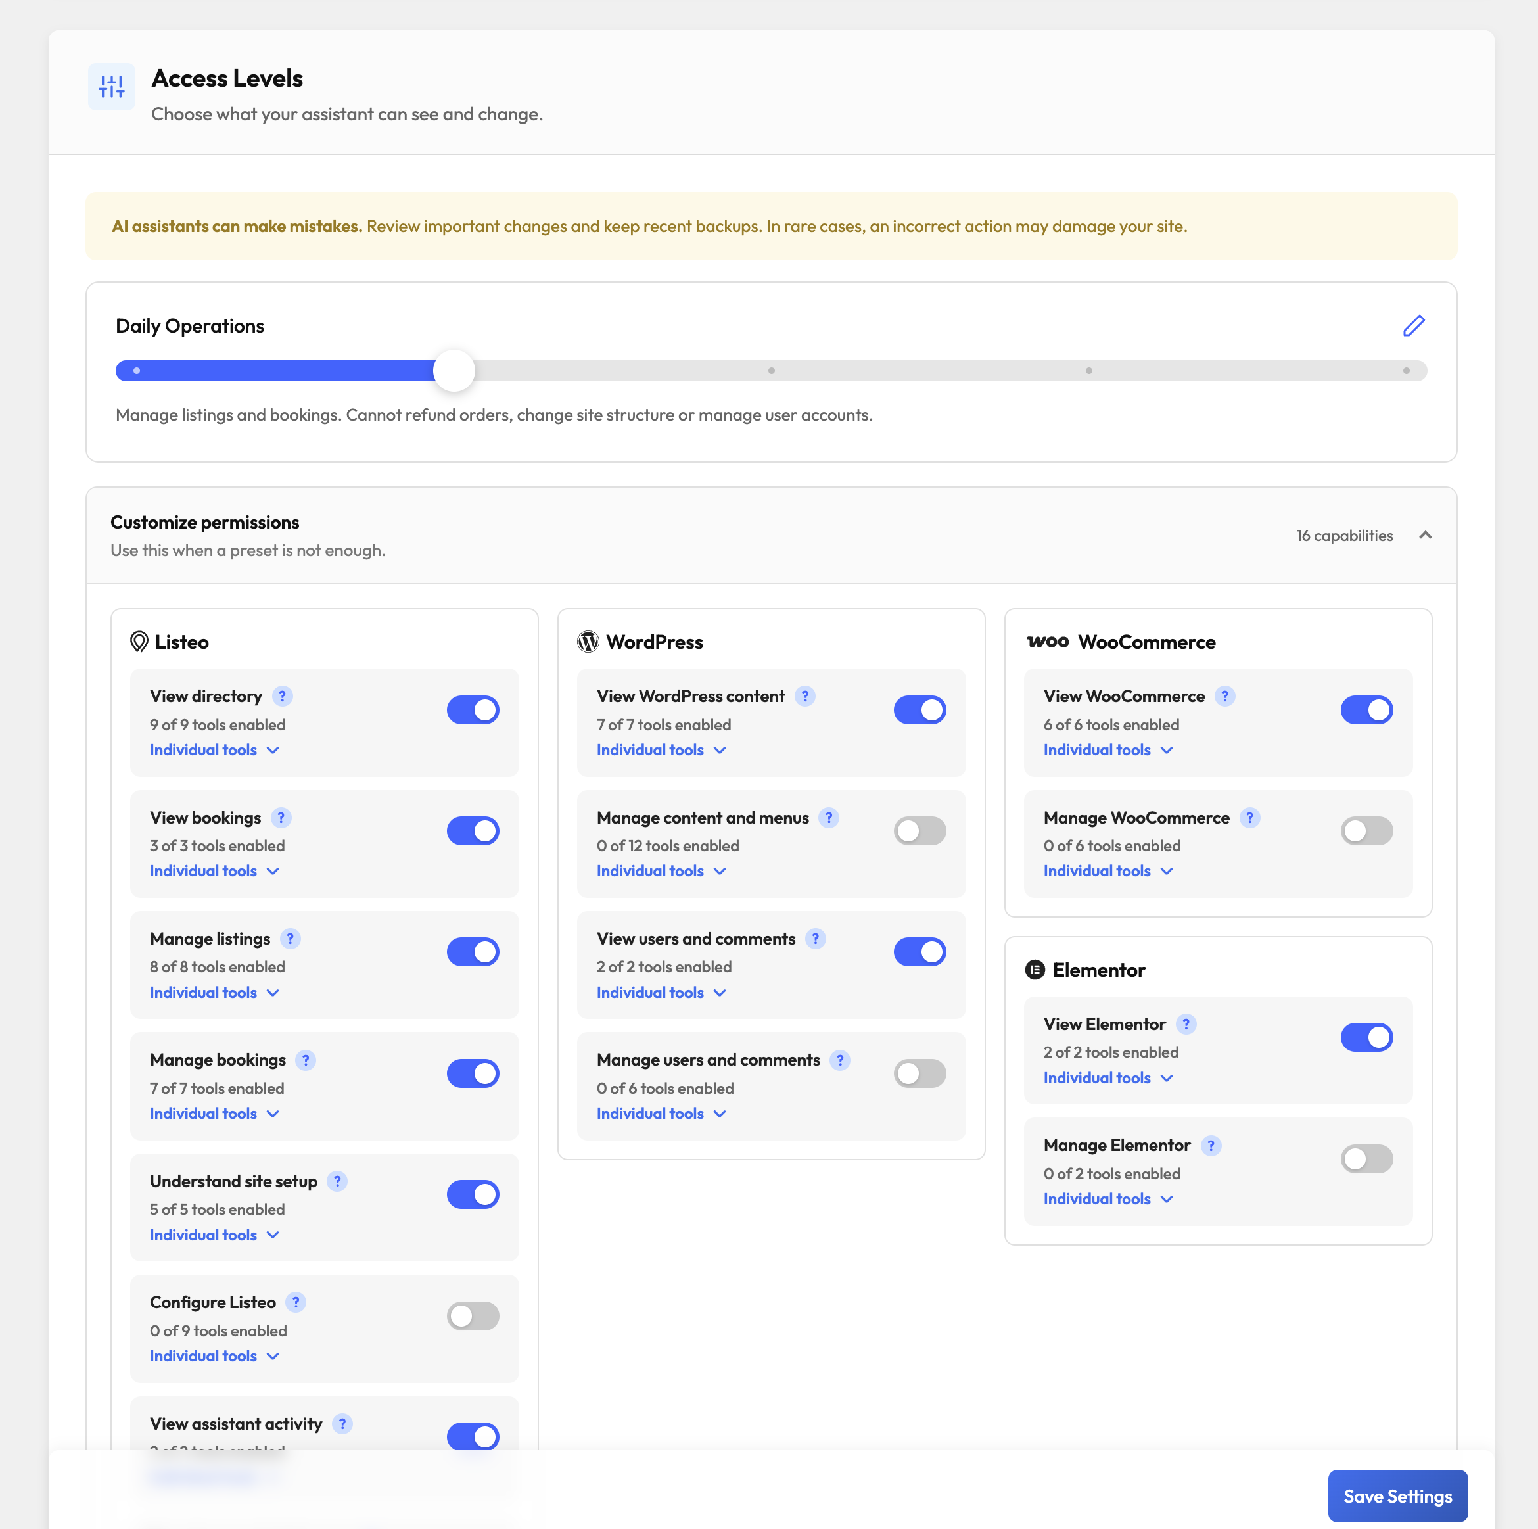Open Individual tools under View Elementor
Viewport: 1538px width, 1529px height.
pos(1109,1078)
